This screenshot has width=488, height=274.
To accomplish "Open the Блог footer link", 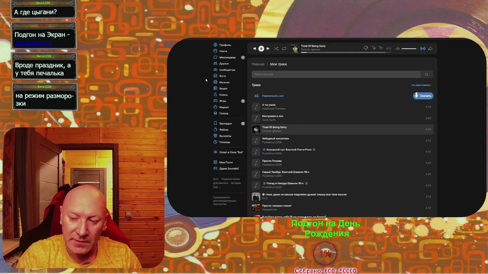I will [216, 179].
